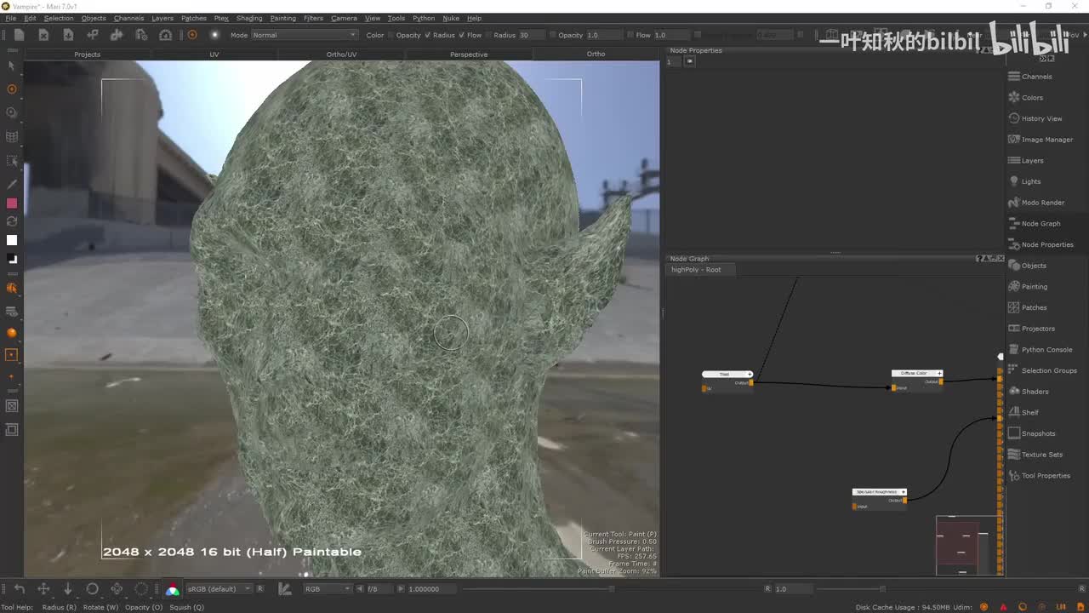Select the Paint brush tool
Image resolution: width=1089 pixels, height=613 pixels.
(x=12, y=183)
